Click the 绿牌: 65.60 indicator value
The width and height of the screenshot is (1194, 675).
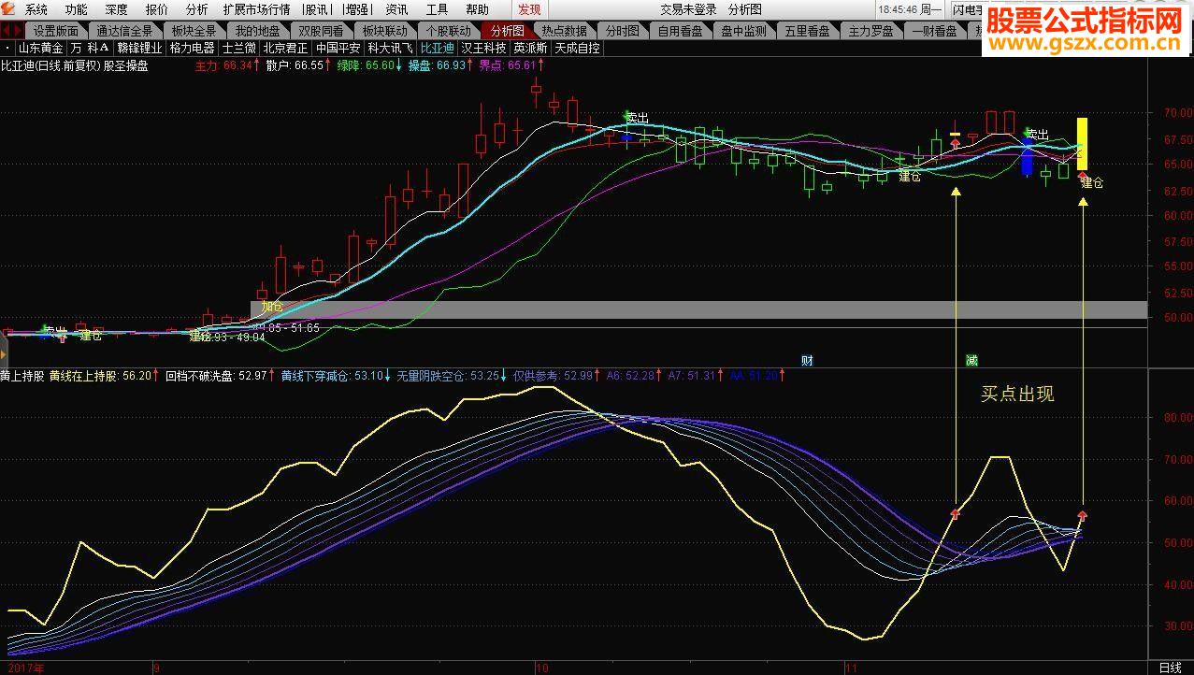[369, 65]
